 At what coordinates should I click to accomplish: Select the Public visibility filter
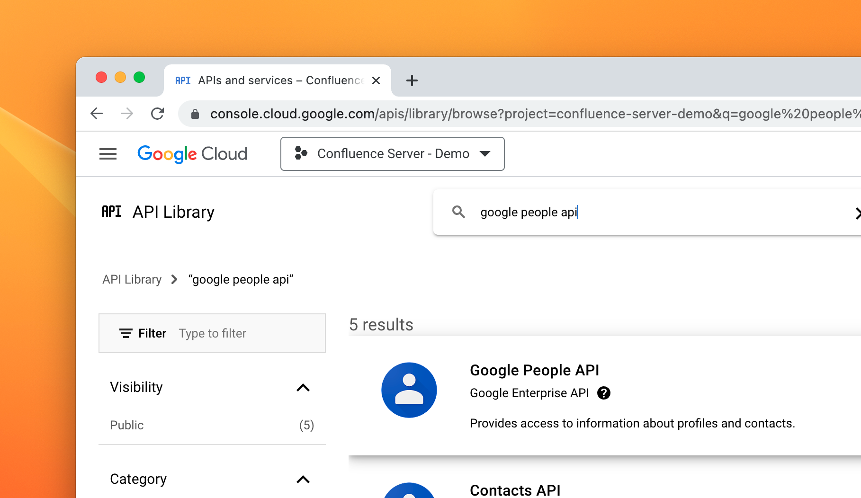[x=127, y=425]
